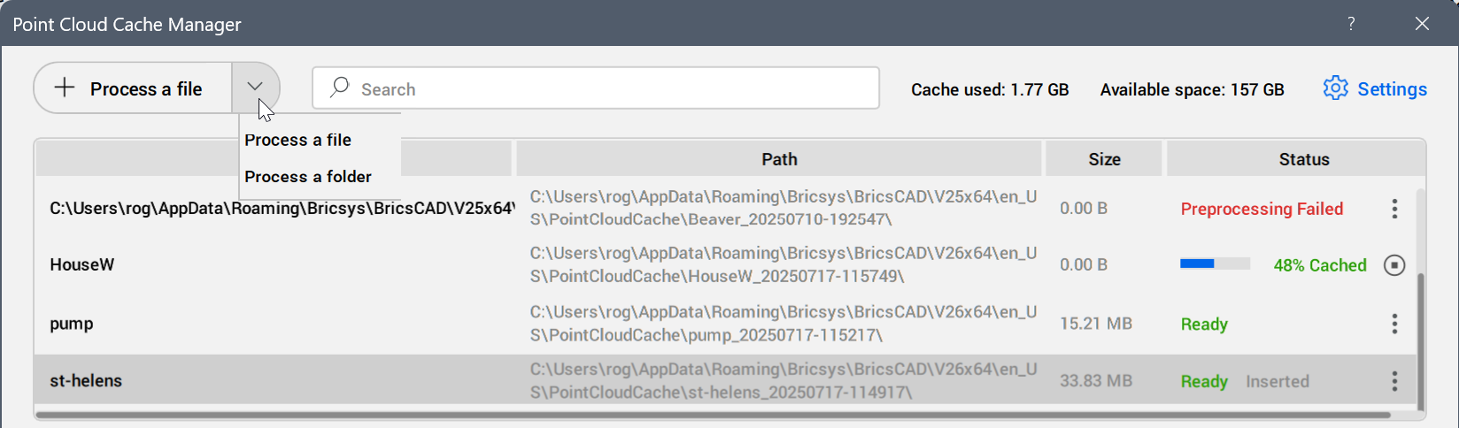Click the HouseW caching progress bar

[1215, 264]
